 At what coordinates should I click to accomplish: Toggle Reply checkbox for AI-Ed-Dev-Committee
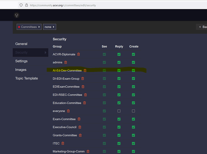point(119,71)
